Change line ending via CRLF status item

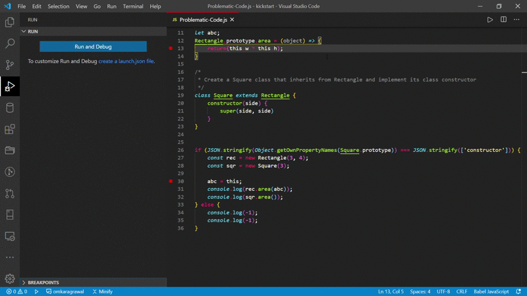click(462, 291)
